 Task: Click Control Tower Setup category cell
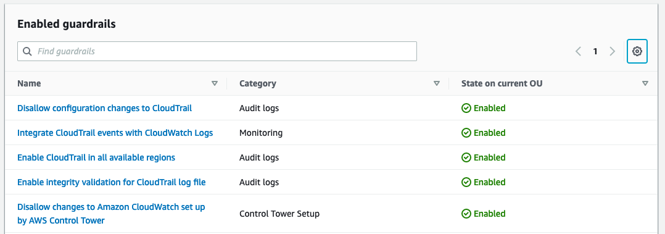point(279,214)
